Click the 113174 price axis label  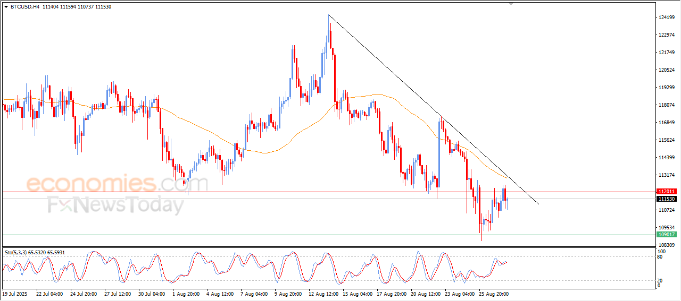[x=667, y=175]
